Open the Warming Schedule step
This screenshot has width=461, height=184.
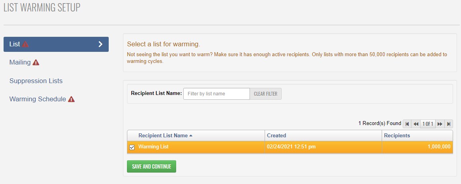(38, 99)
